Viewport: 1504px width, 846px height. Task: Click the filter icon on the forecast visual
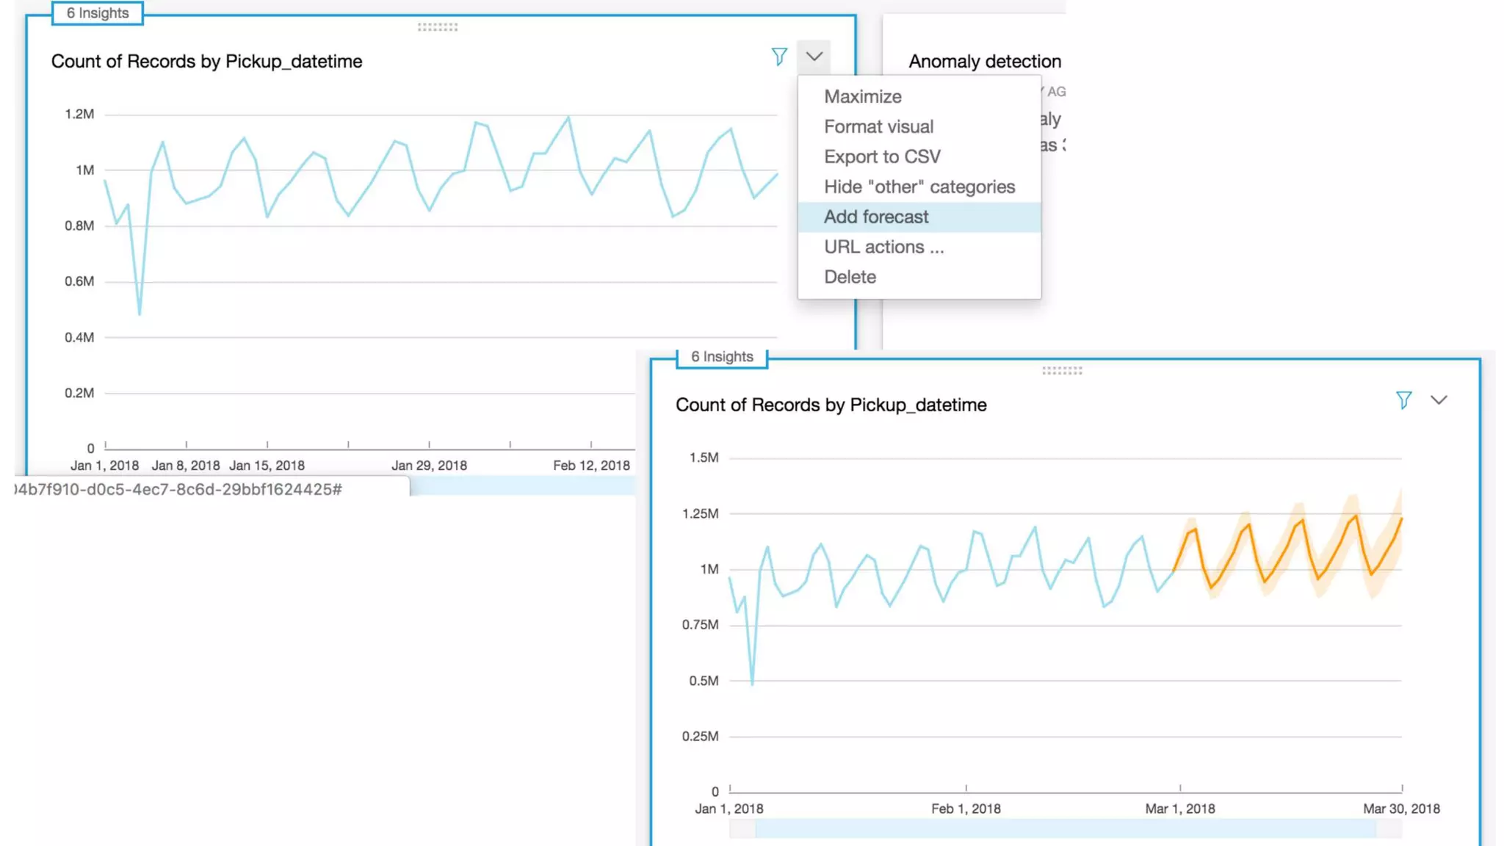pyautogui.click(x=1403, y=400)
